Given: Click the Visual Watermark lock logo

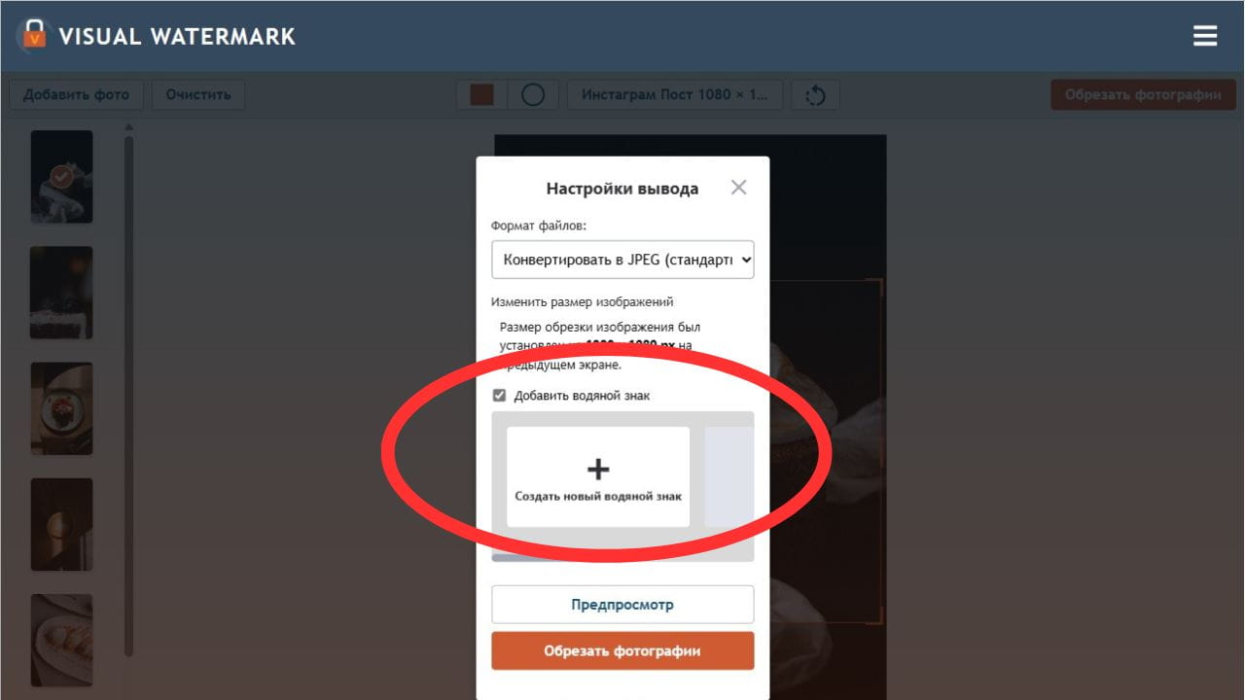Looking at the screenshot, I should point(32,35).
